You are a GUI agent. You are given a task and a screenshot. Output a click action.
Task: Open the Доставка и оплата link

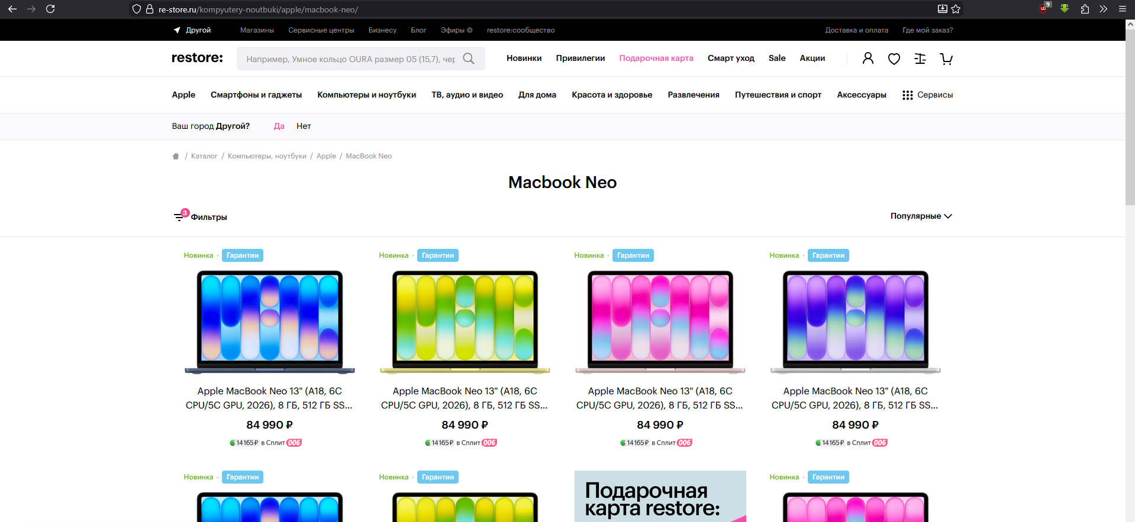(x=857, y=30)
